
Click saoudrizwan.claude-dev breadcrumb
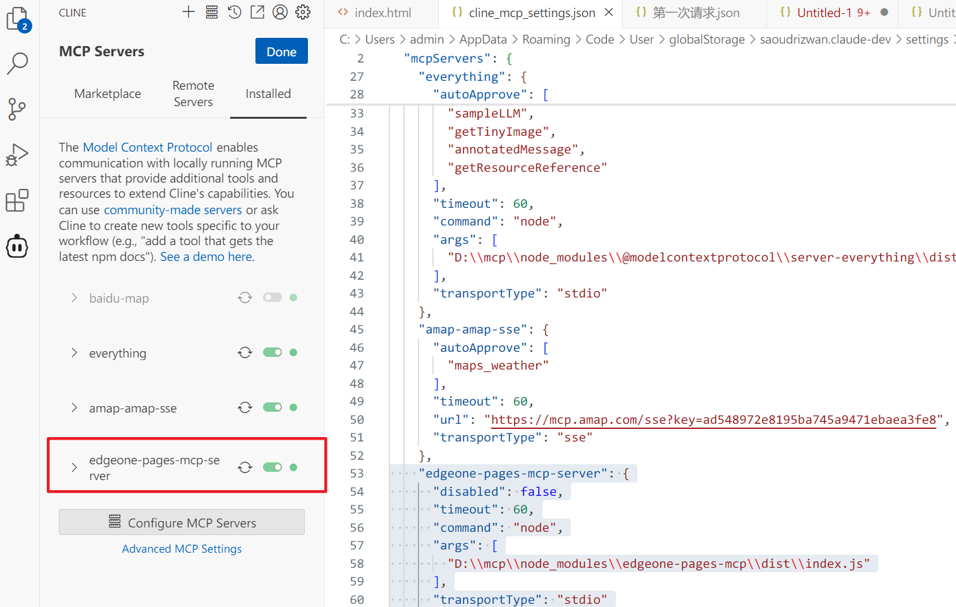click(x=825, y=39)
